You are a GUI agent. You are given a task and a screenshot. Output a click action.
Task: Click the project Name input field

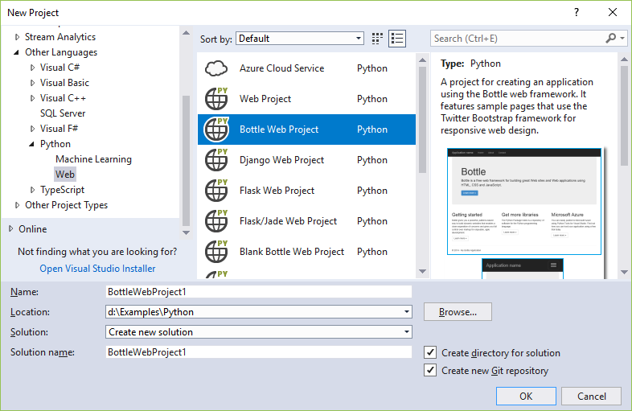click(x=259, y=292)
